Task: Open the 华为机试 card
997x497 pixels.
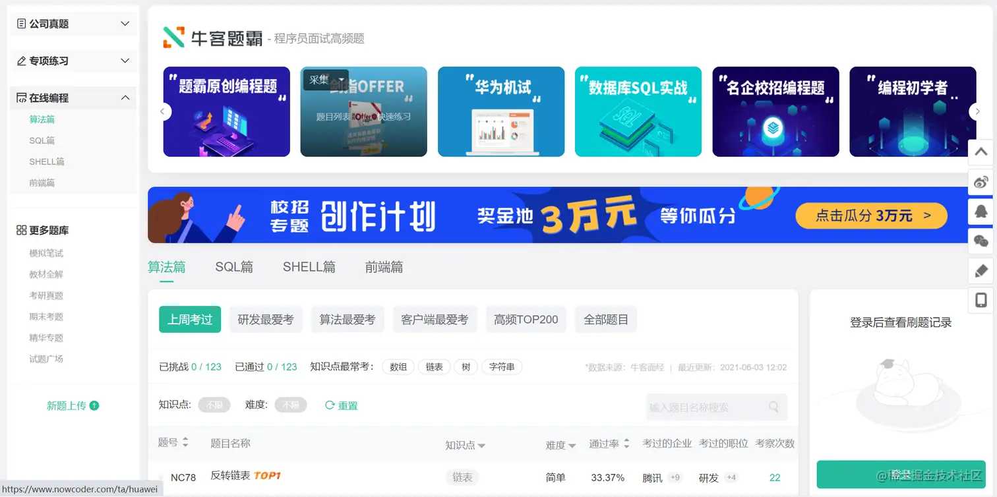Action: [x=501, y=111]
